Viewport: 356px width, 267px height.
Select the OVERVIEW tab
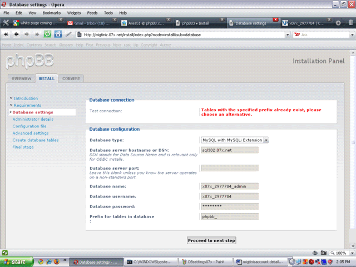click(x=21, y=78)
